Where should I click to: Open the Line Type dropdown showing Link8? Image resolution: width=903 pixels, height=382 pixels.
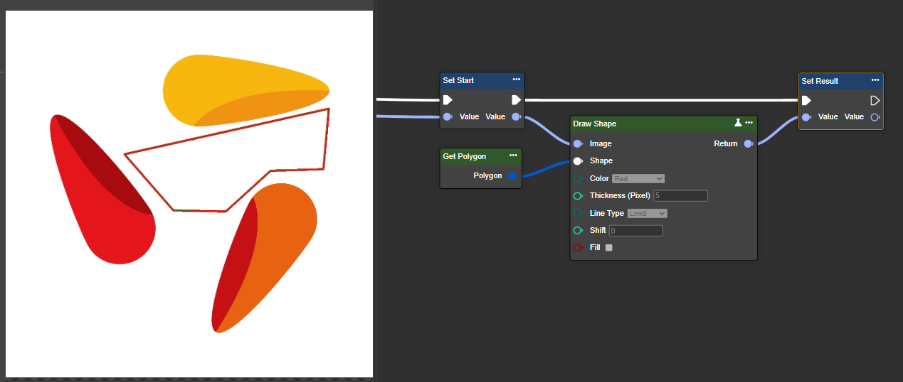[647, 213]
